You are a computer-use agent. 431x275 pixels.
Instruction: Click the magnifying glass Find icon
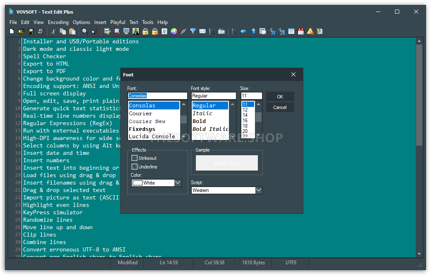85,31
